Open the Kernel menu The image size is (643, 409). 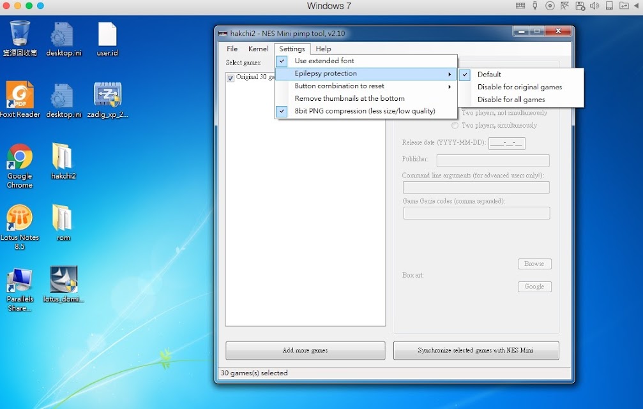coord(259,48)
